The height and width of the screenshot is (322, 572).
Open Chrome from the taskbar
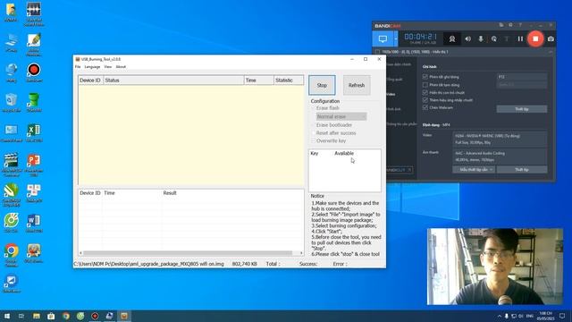coord(65,316)
